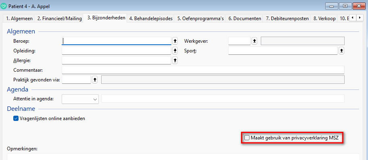Close the Patient 4 window
The image size is (368, 160).
[360, 6]
